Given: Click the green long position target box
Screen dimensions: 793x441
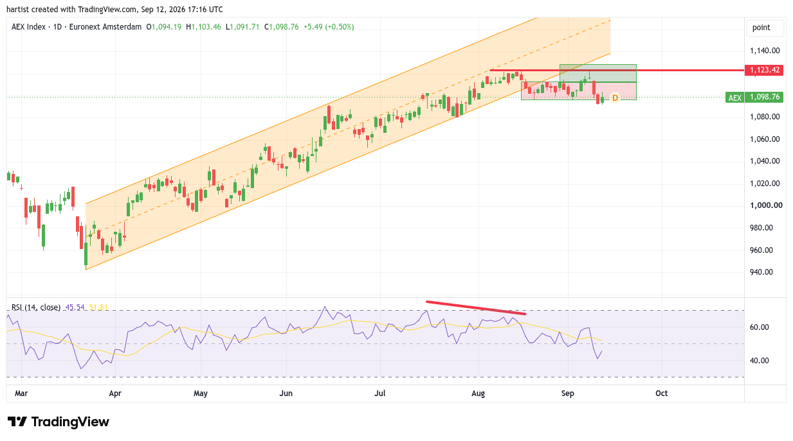Looking at the screenshot, I should (x=597, y=73).
